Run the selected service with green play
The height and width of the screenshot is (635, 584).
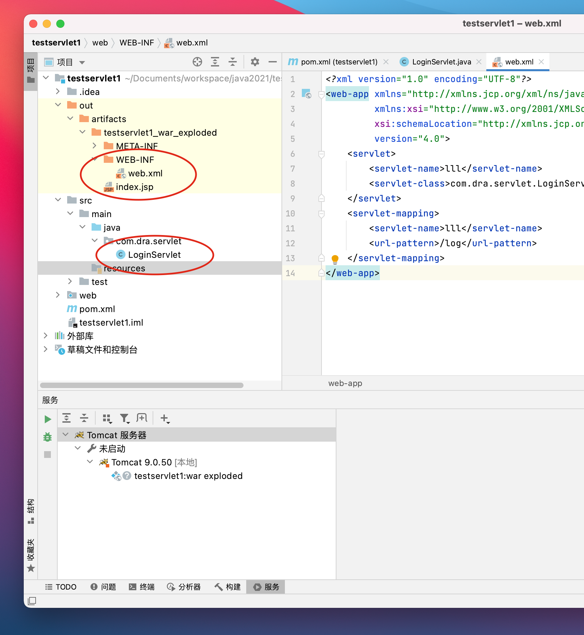(48, 419)
